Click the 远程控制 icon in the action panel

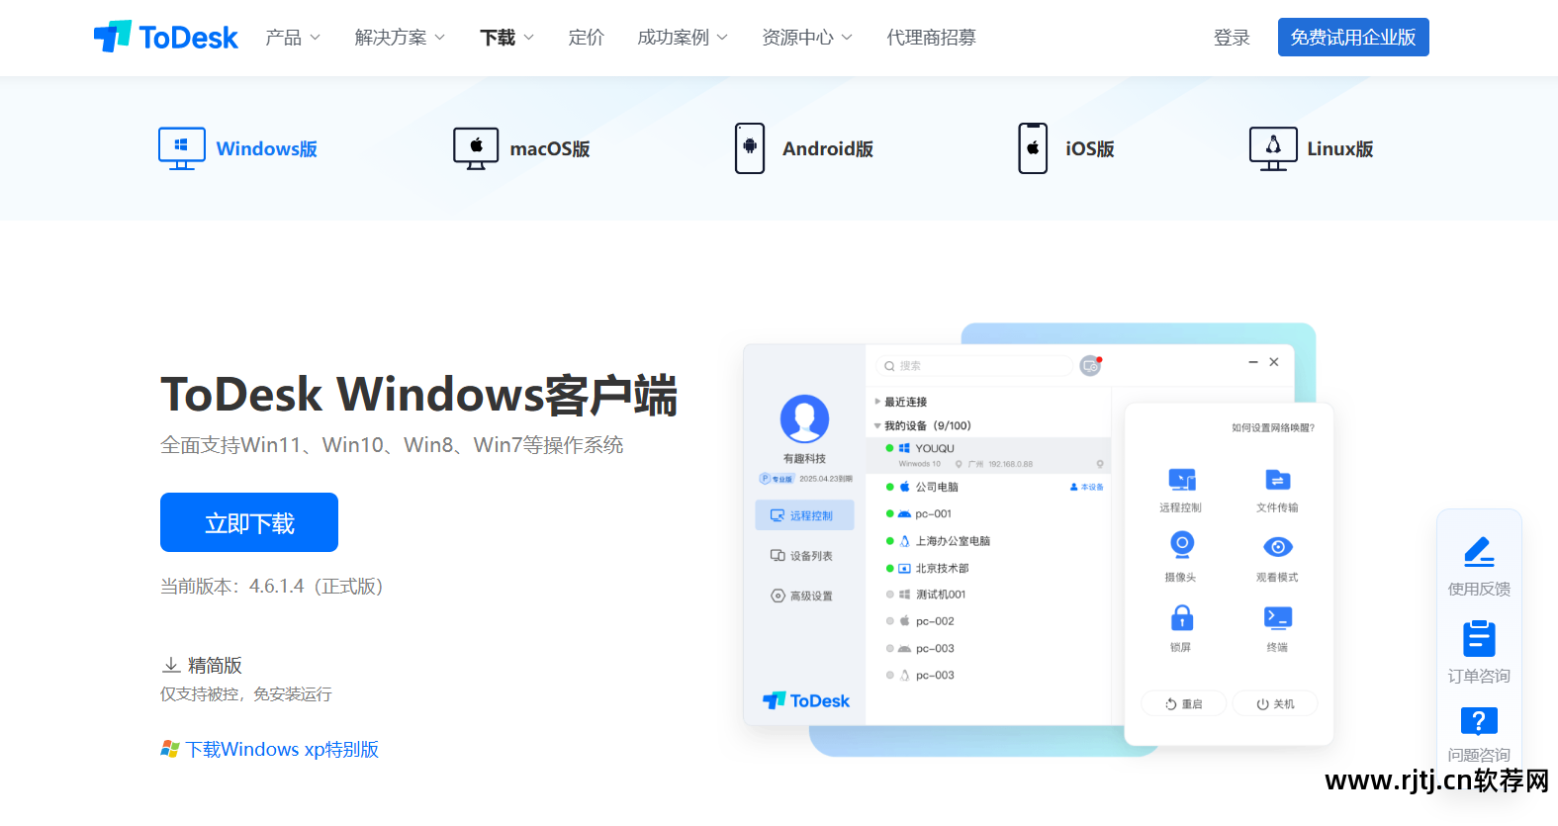point(1181,480)
